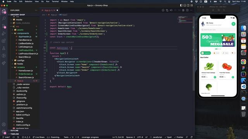Click the git sync icon in status bar
Viewport: 248px width, 139px height.
[x=14, y=137]
